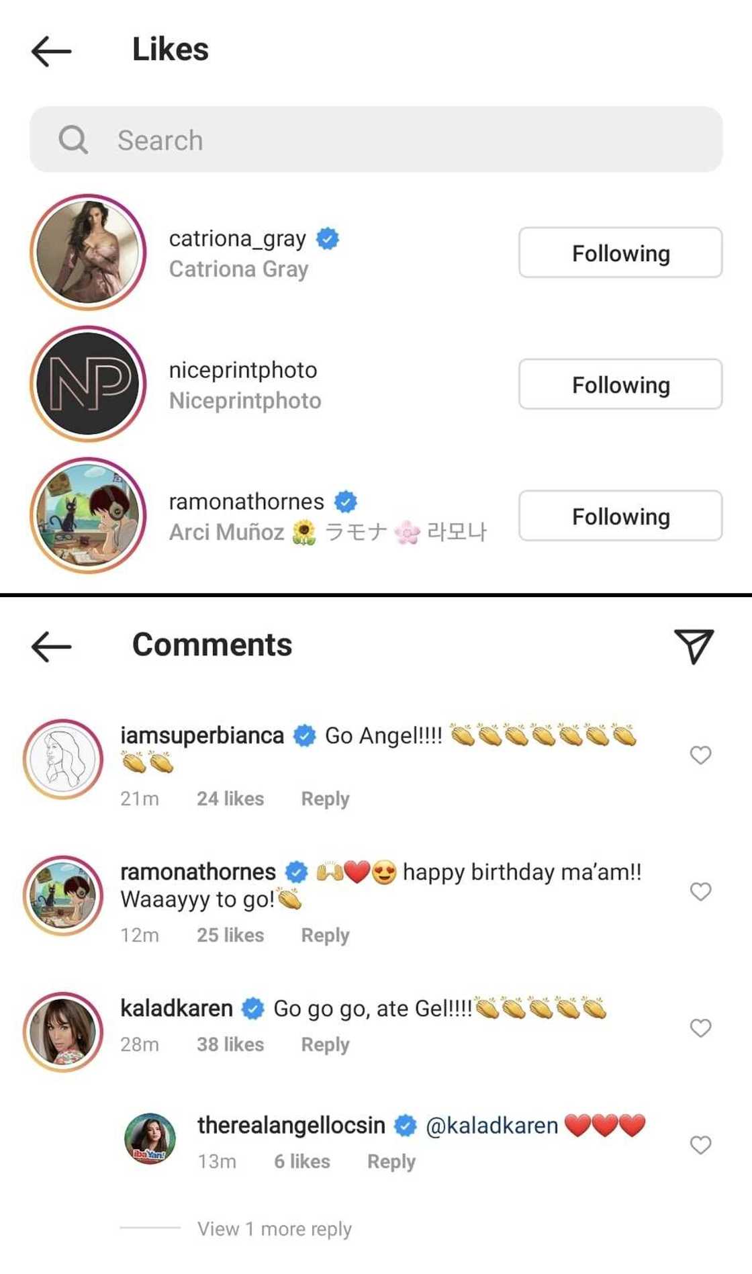Reply to kaladkaren's comment

(325, 1045)
